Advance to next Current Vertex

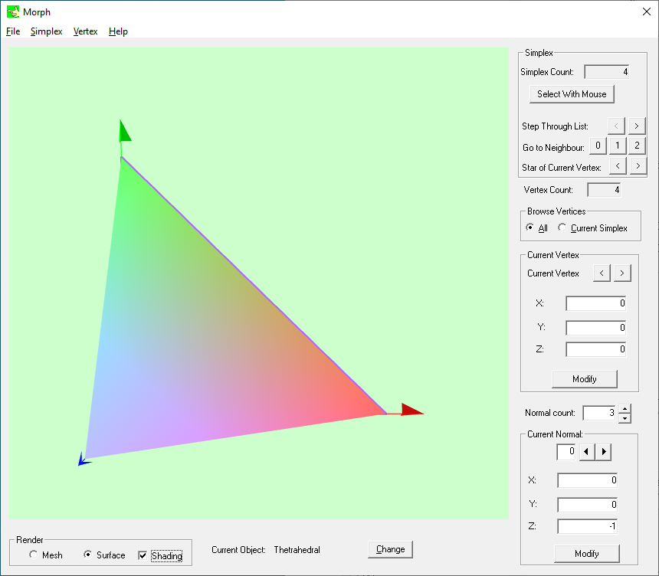(622, 273)
